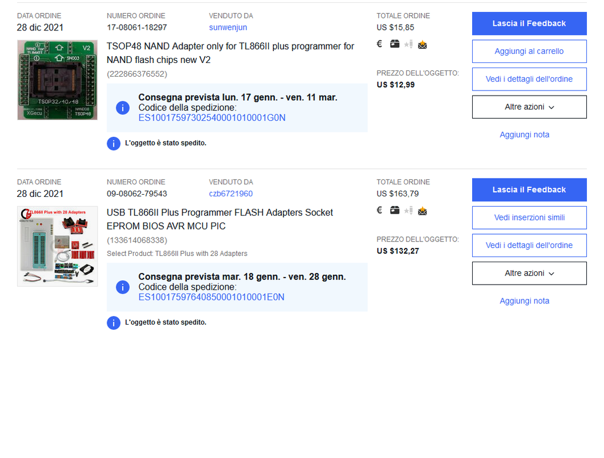Click 'Consegna prevista mar. 18 genn. - ven. 28 genn.'

click(242, 277)
